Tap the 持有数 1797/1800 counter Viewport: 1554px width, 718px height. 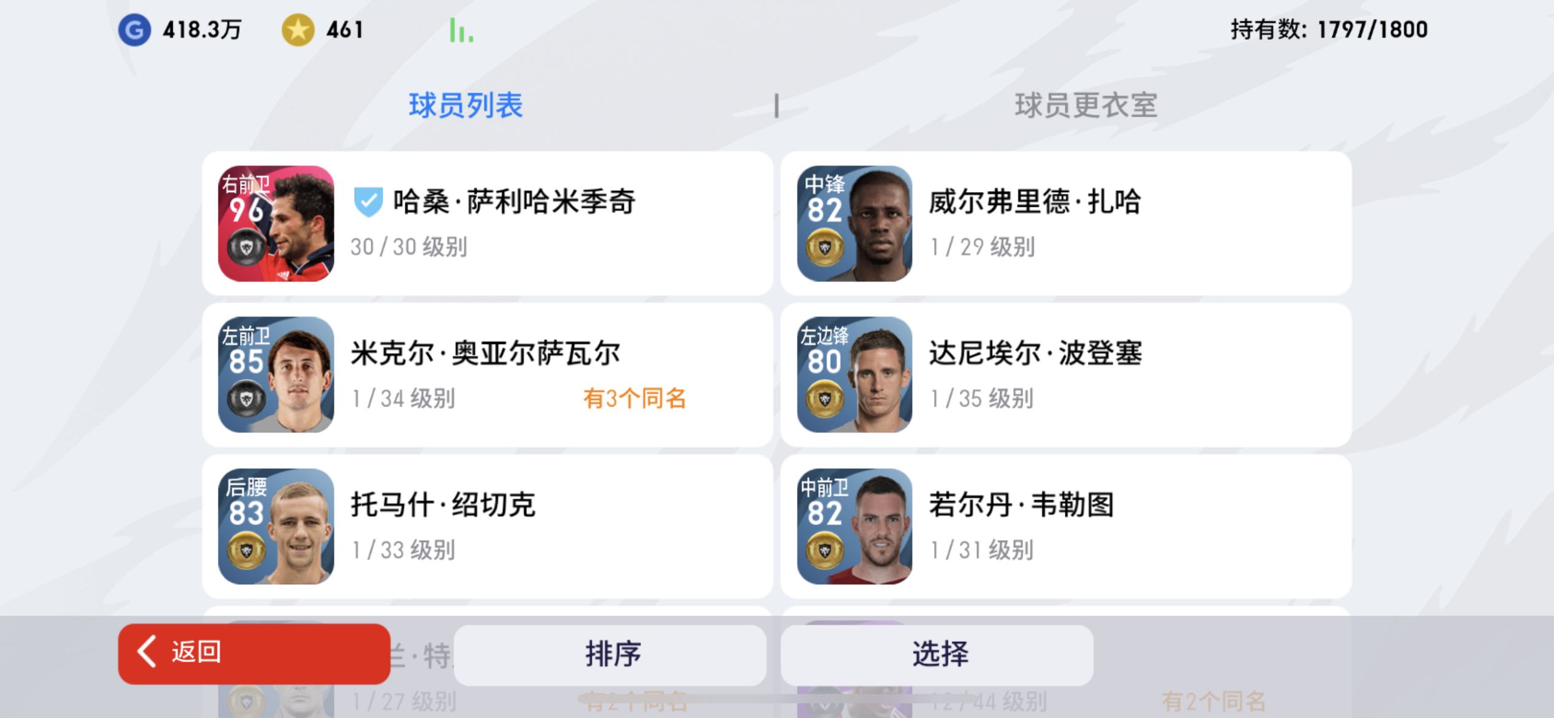pyautogui.click(x=1329, y=29)
